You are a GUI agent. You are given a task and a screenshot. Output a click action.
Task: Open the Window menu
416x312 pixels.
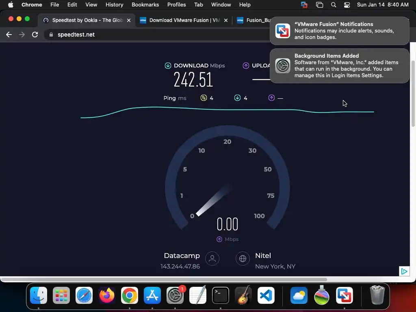[221, 5]
